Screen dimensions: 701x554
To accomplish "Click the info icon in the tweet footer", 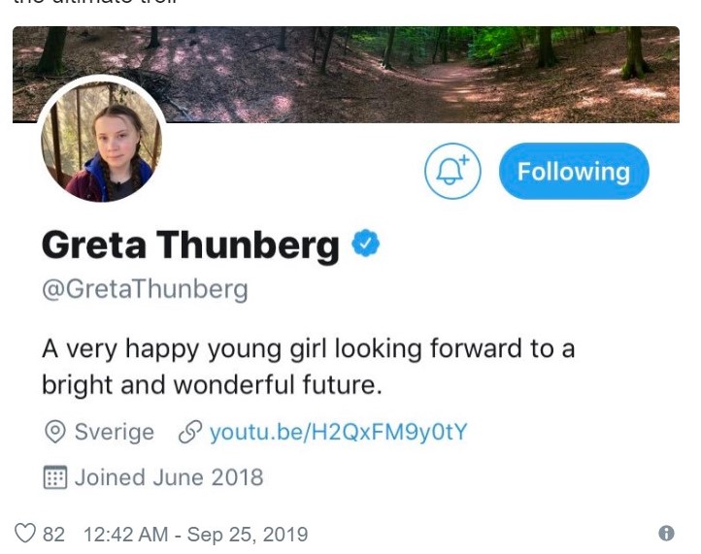I will 666,533.
